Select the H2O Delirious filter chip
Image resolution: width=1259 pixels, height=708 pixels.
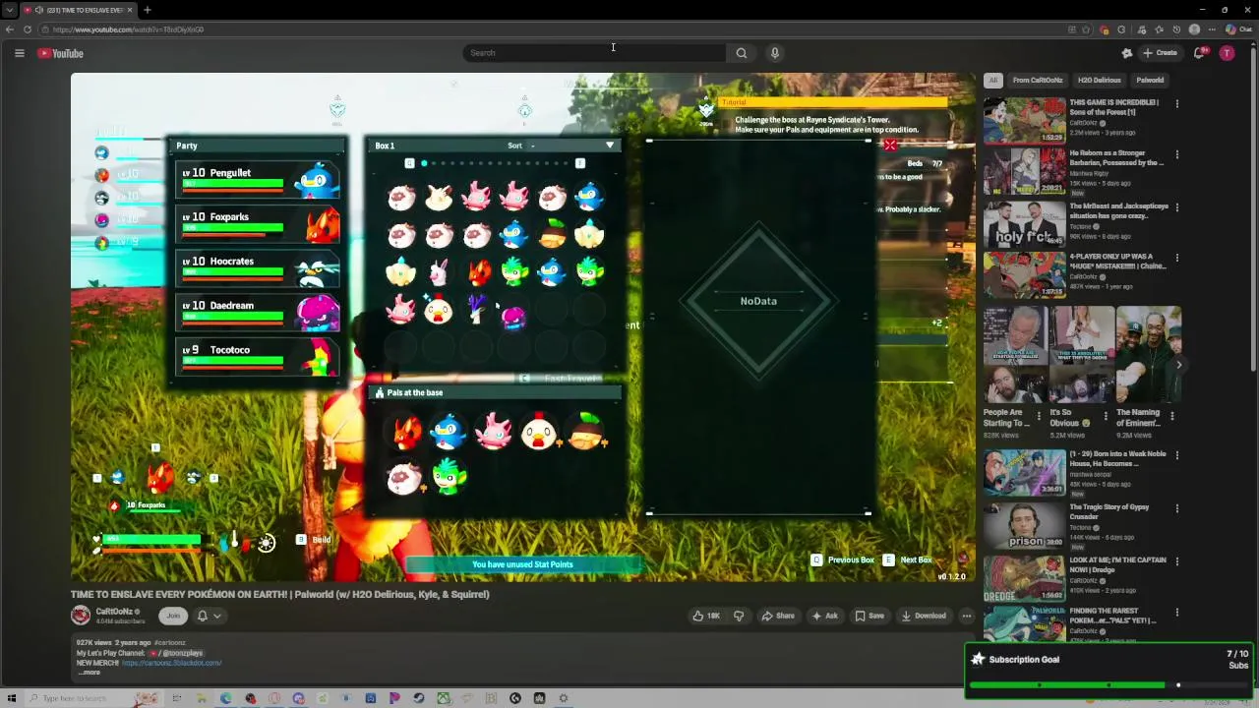(1100, 81)
